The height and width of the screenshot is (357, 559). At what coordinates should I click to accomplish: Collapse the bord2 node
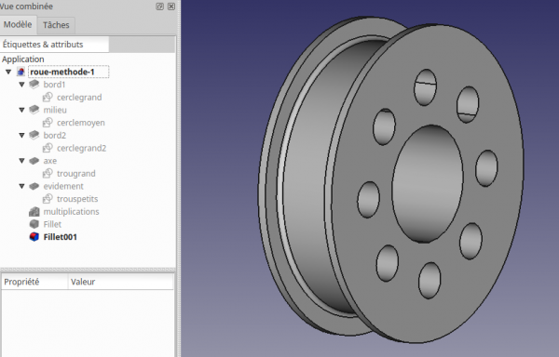coord(21,135)
